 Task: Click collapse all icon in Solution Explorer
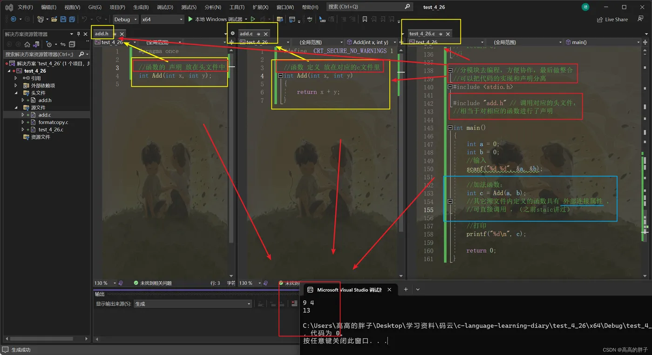[72, 44]
